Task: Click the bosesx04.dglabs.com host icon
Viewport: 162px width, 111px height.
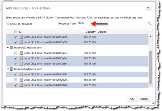Action: pos(11,69)
